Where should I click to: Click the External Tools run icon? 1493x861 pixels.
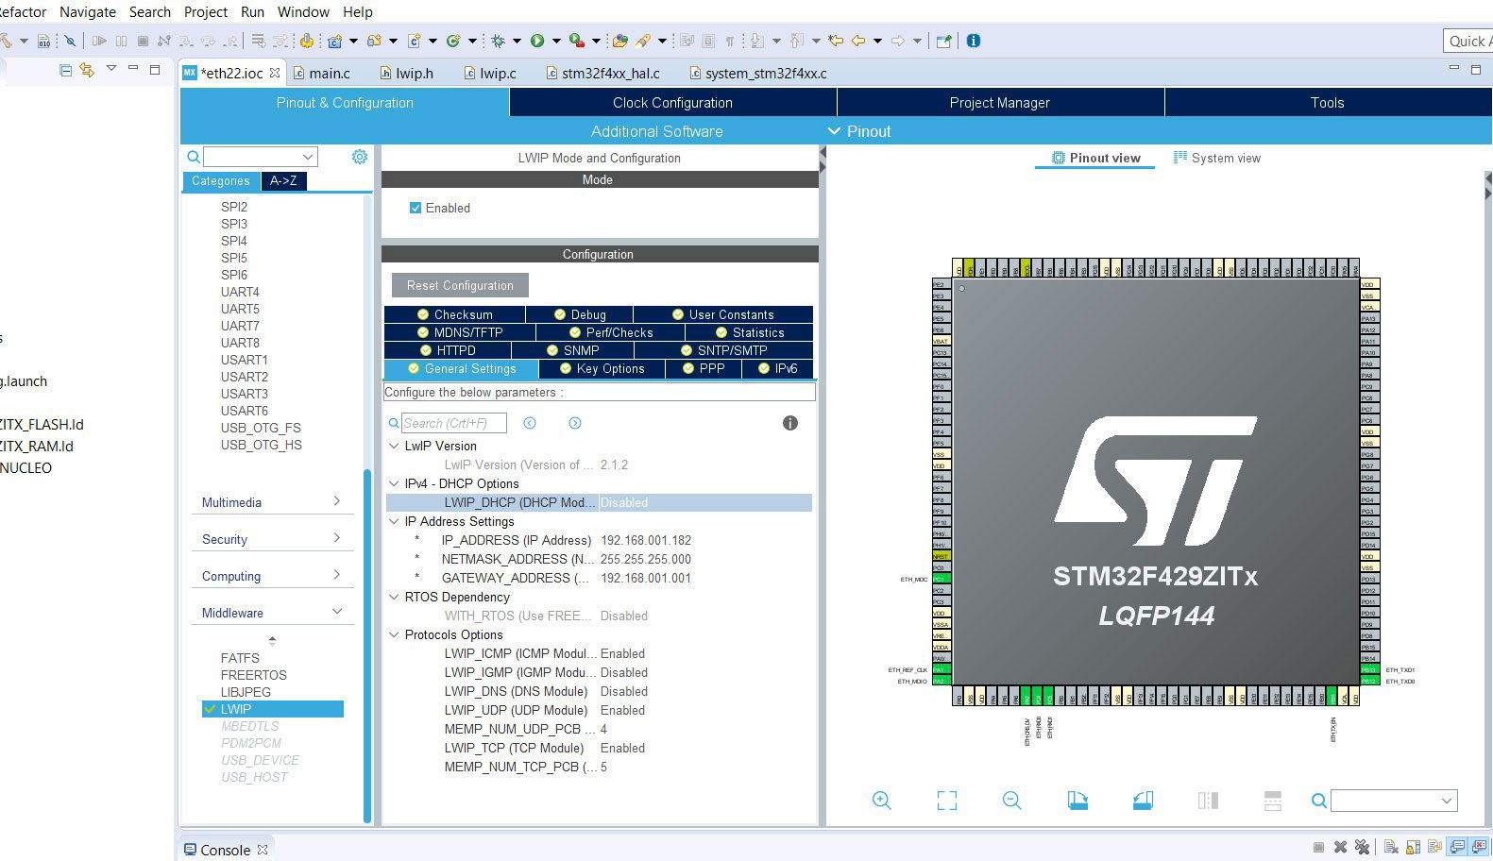[576, 41]
